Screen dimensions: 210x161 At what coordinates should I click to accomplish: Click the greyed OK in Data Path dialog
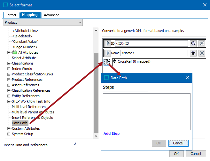pos(159,143)
